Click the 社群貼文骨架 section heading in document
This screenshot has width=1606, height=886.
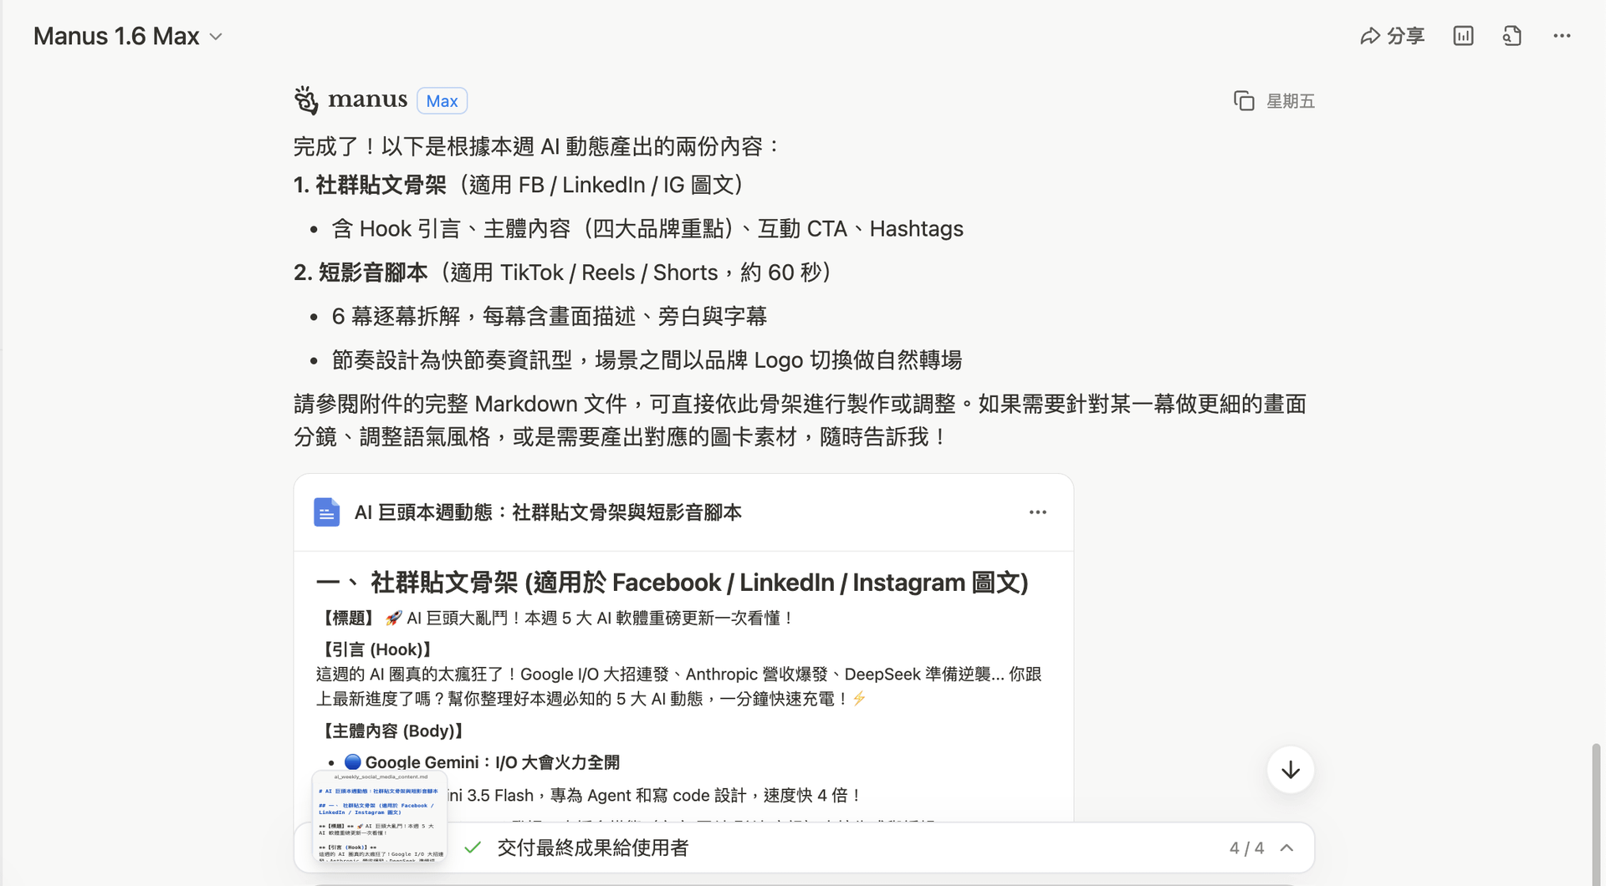tap(673, 583)
